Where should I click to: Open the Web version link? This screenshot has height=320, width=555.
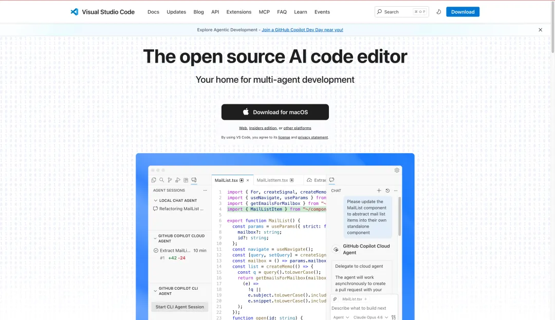[x=243, y=128]
